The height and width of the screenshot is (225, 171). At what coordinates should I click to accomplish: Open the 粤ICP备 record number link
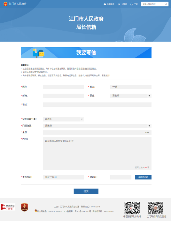83,211
